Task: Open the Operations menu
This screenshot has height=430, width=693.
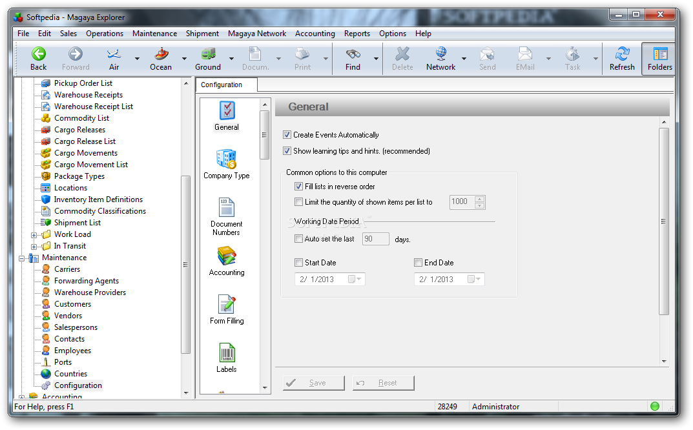Action: click(x=105, y=34)
